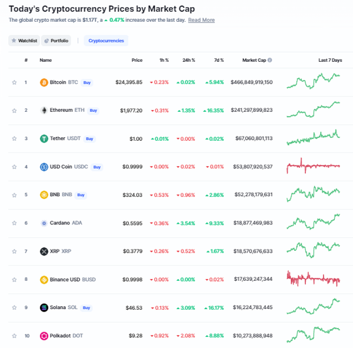This screenshot has height=348, width=353.
Task: Click the Tether logo icon
Action: [44, 138]
